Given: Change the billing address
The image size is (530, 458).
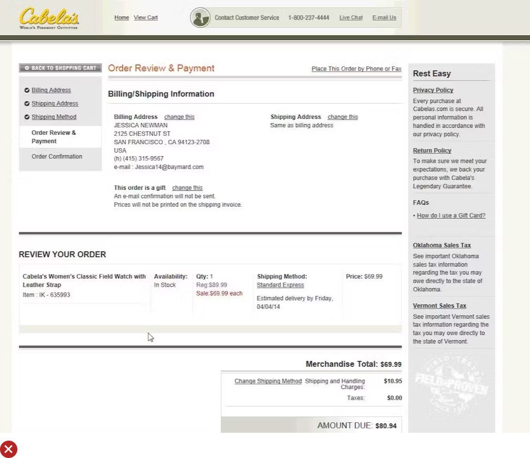Looking at the screenshot, I should tap(179, 117).
